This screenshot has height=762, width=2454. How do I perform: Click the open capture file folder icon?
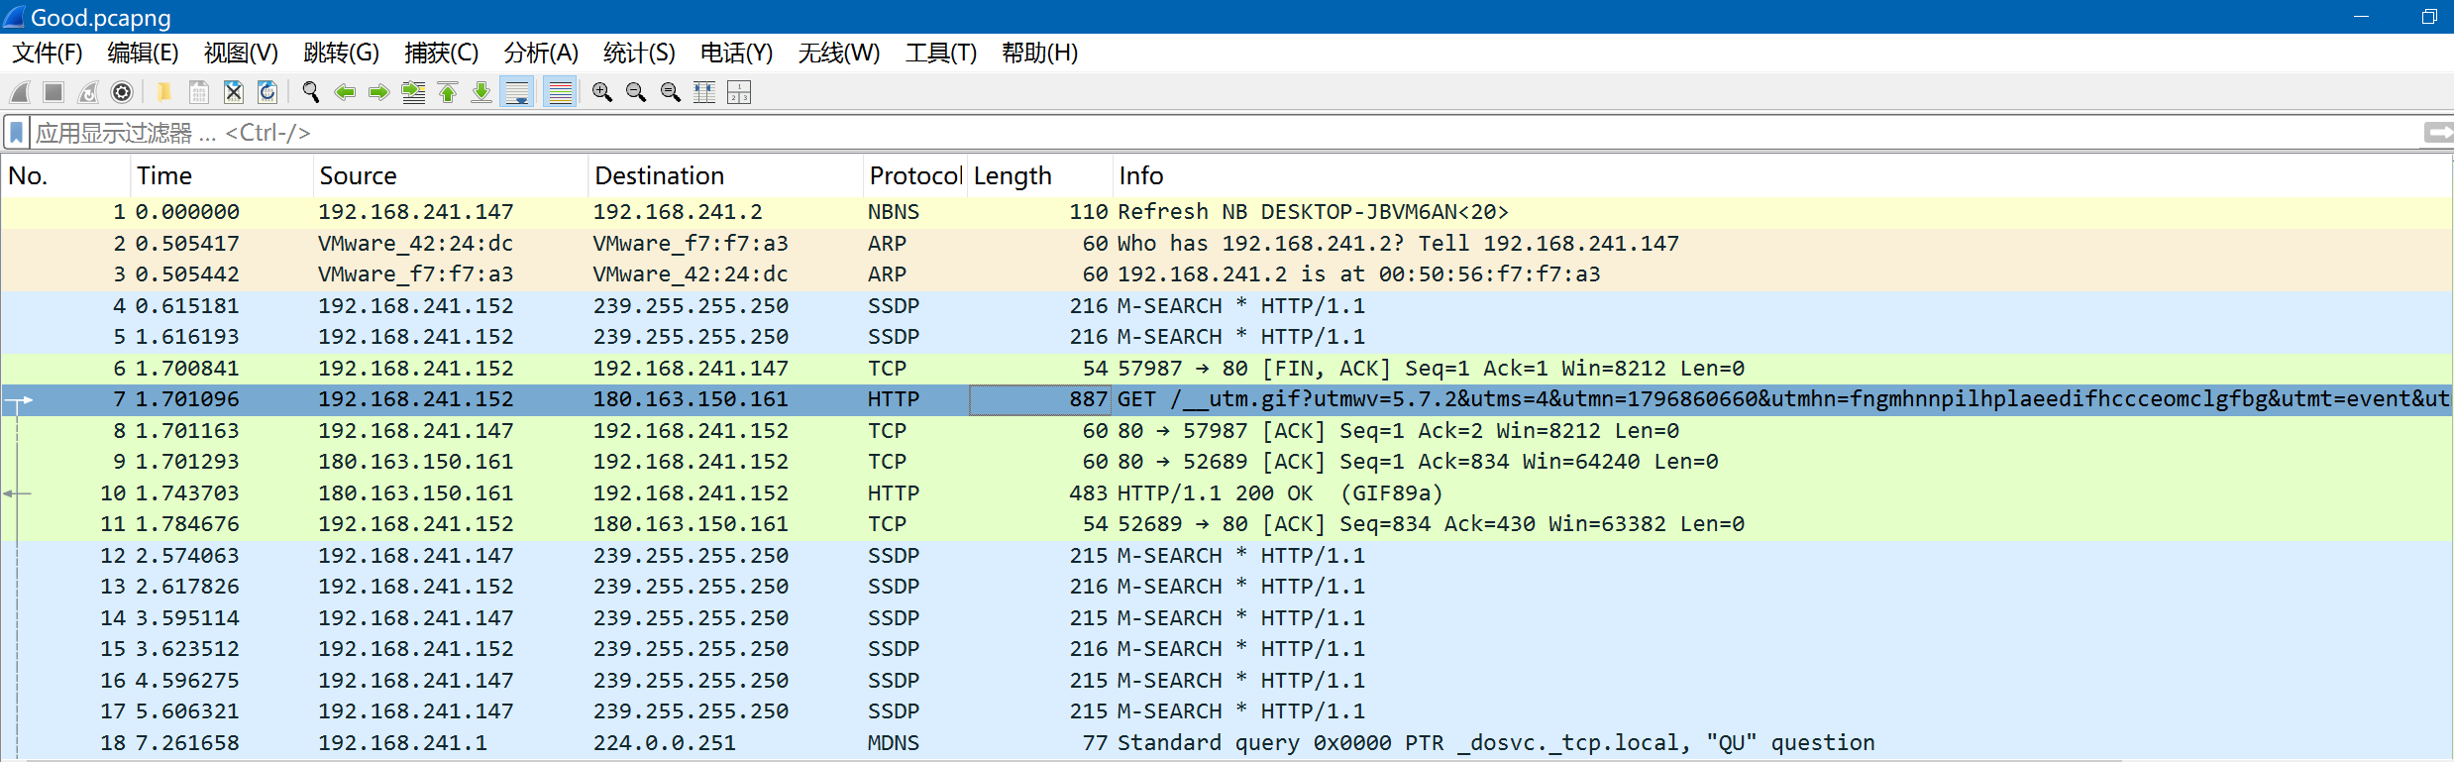[x=164, y=92]
